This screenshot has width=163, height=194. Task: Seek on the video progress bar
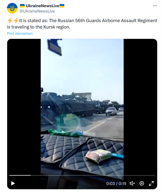tap(82, 175)
